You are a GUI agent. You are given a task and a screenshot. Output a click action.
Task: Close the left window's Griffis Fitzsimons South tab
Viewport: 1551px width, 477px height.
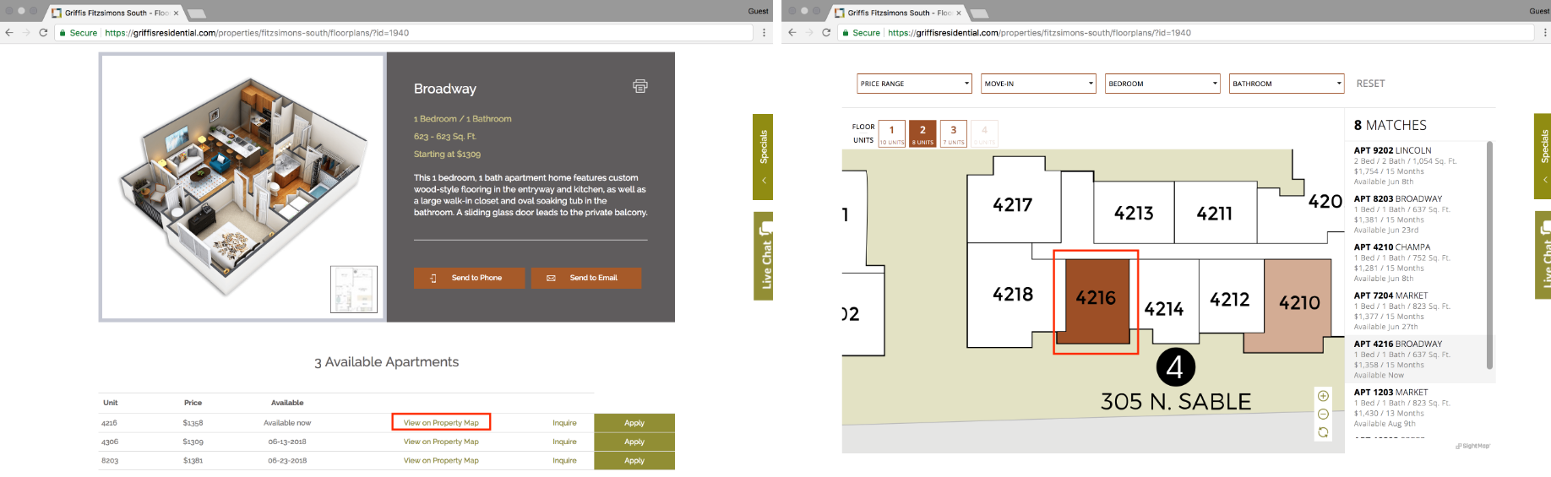tap(176, 13)
